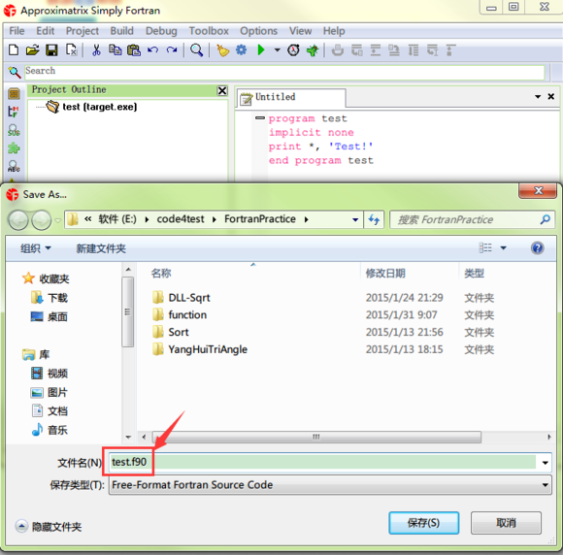Open the Toolbox menu
563x555 pixels.
pos(209,31)
